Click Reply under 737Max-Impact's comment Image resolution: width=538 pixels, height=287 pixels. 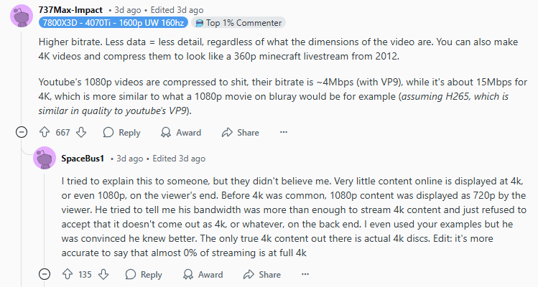coord(121,132)
